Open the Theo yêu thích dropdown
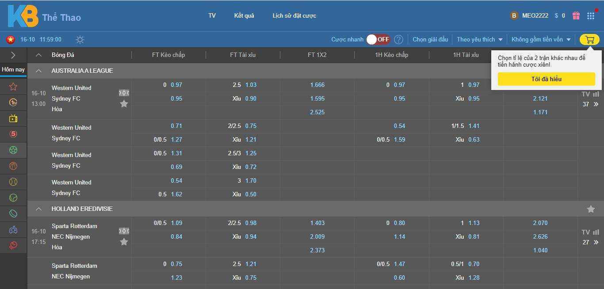The image size is (604, 289). (x=480, y=40)
